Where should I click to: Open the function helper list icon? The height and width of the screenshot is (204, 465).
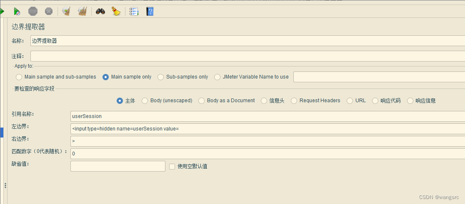(x=134, y=12)
